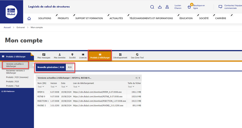Image resolution: width=242 pixels, height=128 pixels.
Task: Click edit pencil after TÉLÉCHARGEMENTS ET INFORMATIONS
Action: (x=178, y=15)
